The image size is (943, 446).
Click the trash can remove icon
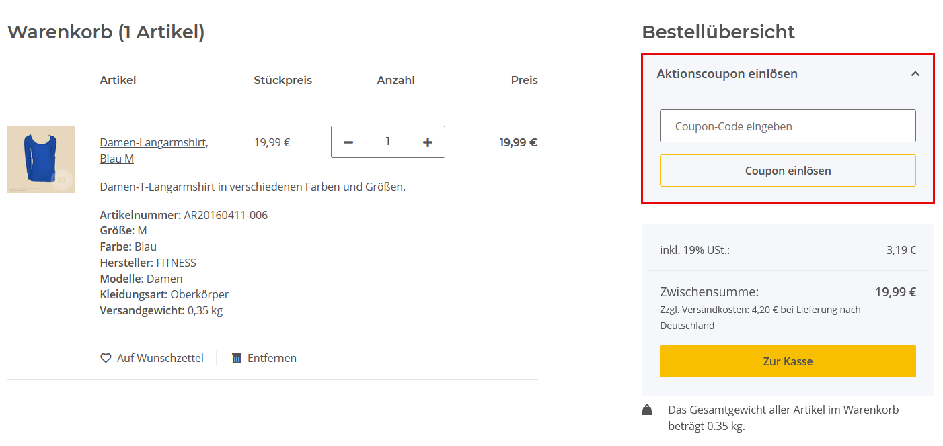coord(237,358)
